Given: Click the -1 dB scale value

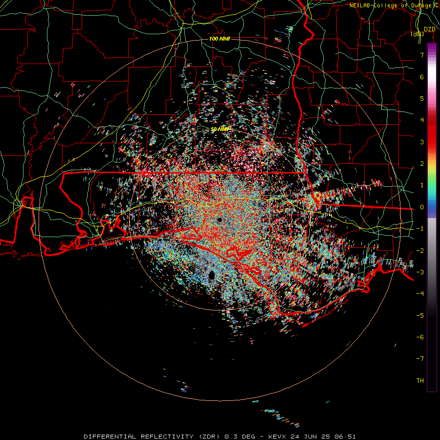Looking at the screenshot, I should pyautogui.click(x=420, y=229).
